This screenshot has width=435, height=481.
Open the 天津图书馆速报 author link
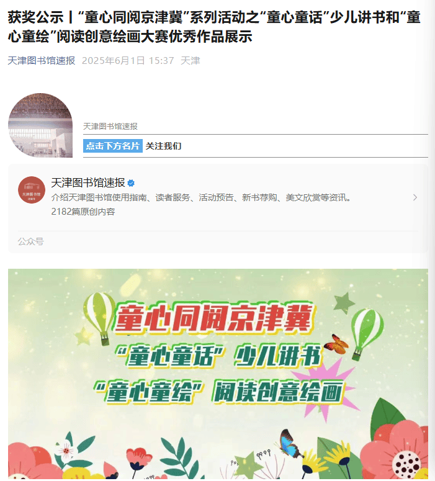click(x=42, y=60)
